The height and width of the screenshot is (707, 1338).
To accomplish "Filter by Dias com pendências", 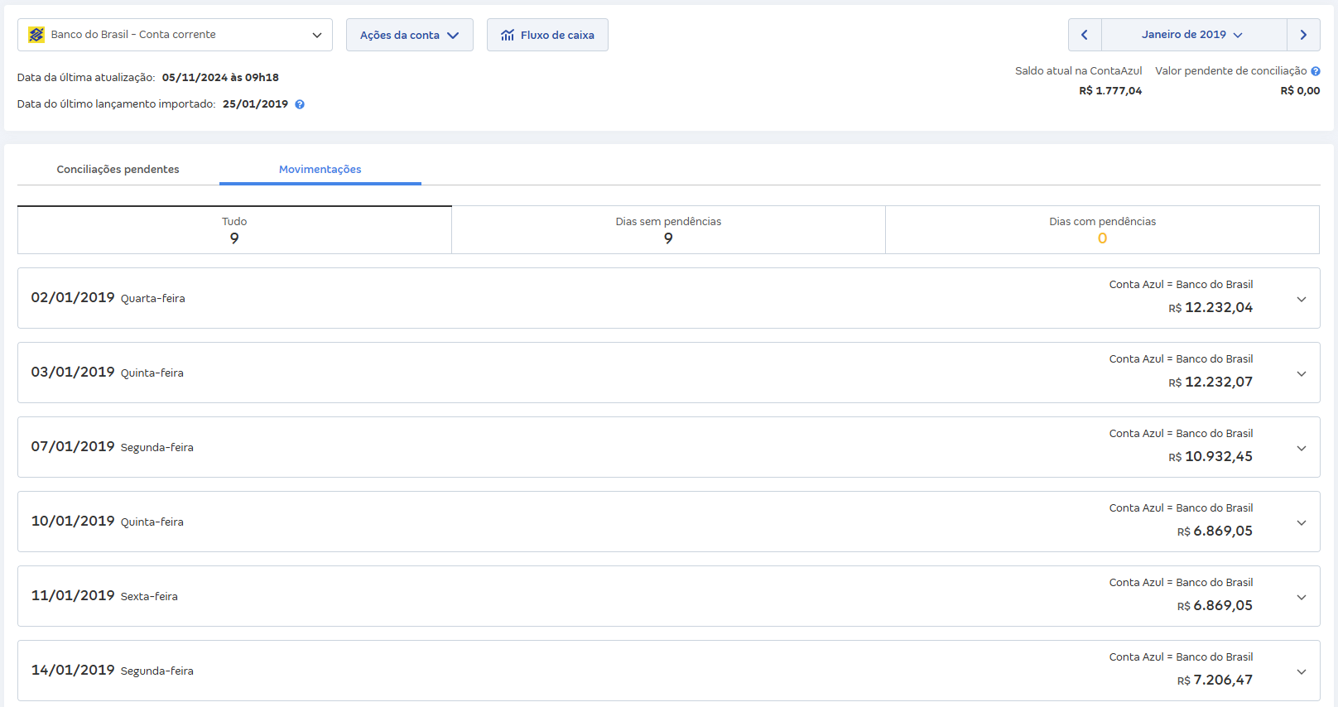I will (x=1102, y=230).
